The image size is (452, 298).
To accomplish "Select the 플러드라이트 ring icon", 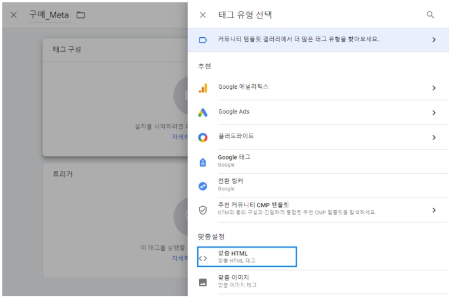I will tap(203, 137).
